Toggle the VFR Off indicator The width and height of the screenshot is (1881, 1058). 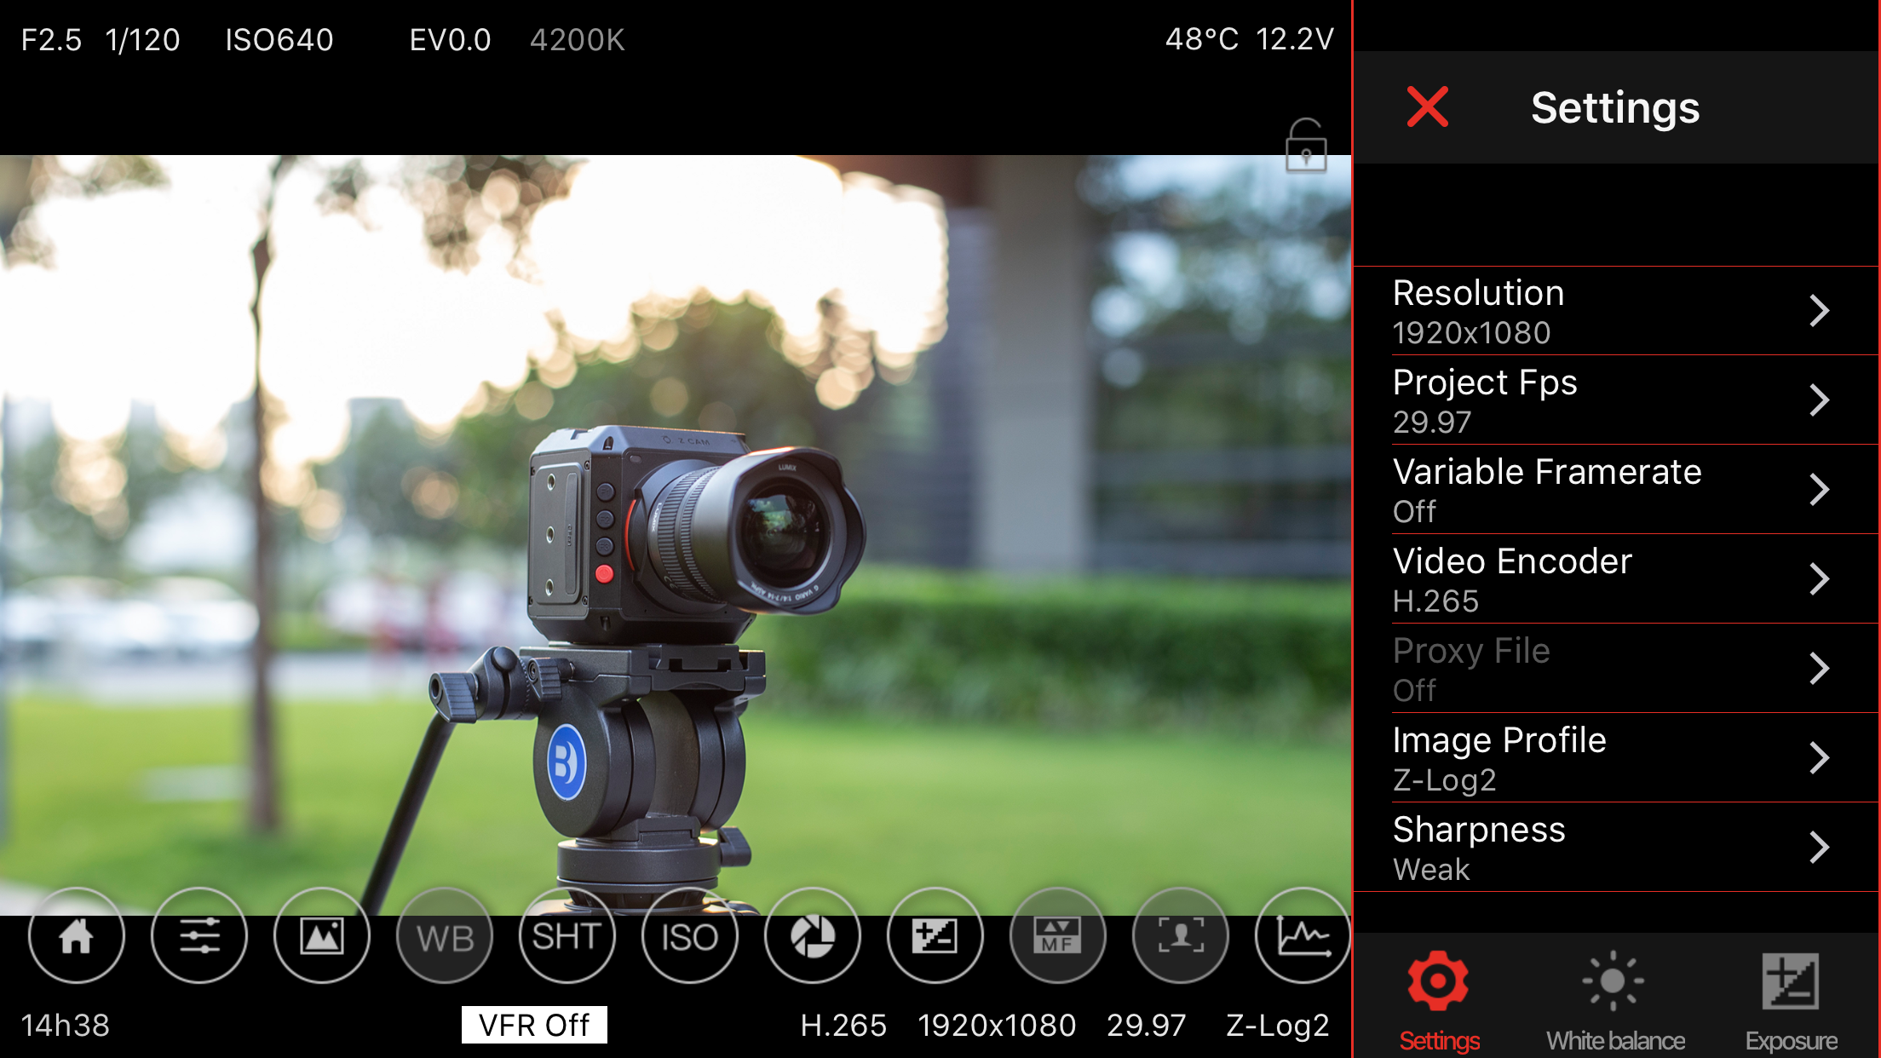coord(534,1025)
